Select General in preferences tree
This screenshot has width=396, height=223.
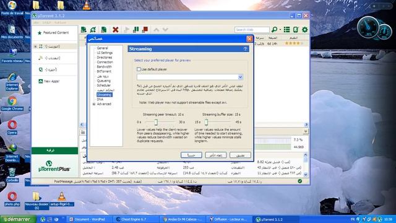point(102,48)
